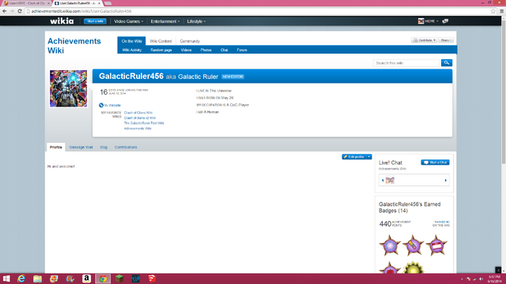506x284 pixels.
Task: Expand the Edit profile dropdown arrow
Action: coord(369,157)
